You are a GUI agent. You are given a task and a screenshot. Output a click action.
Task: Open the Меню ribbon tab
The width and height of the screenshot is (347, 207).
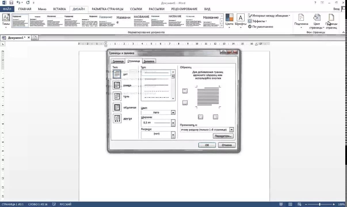[x=42, y=9]
